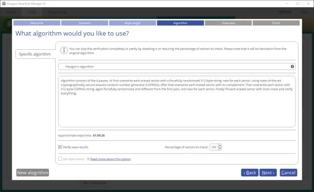Decrease percentage of sectors with down arrow

(x=220, y=149)
